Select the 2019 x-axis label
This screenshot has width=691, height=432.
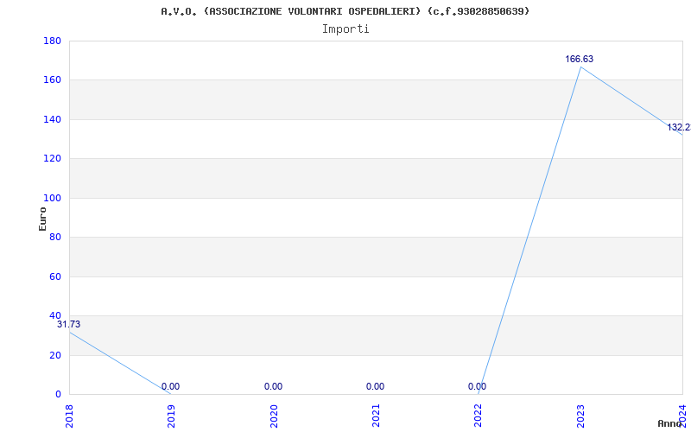click(x=171, y=416)
